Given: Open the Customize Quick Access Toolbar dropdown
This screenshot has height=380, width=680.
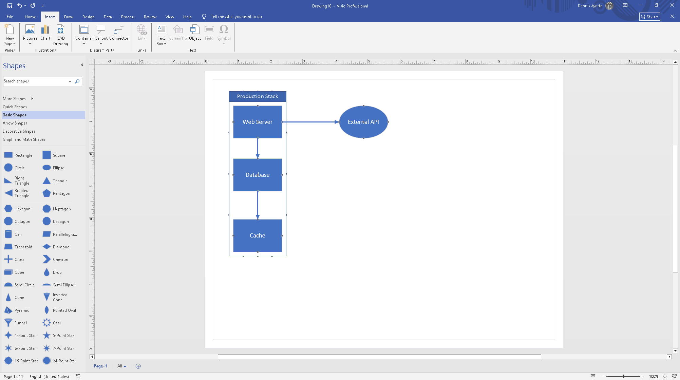Looking at the screenshot, I should click(x=43, y=5).
